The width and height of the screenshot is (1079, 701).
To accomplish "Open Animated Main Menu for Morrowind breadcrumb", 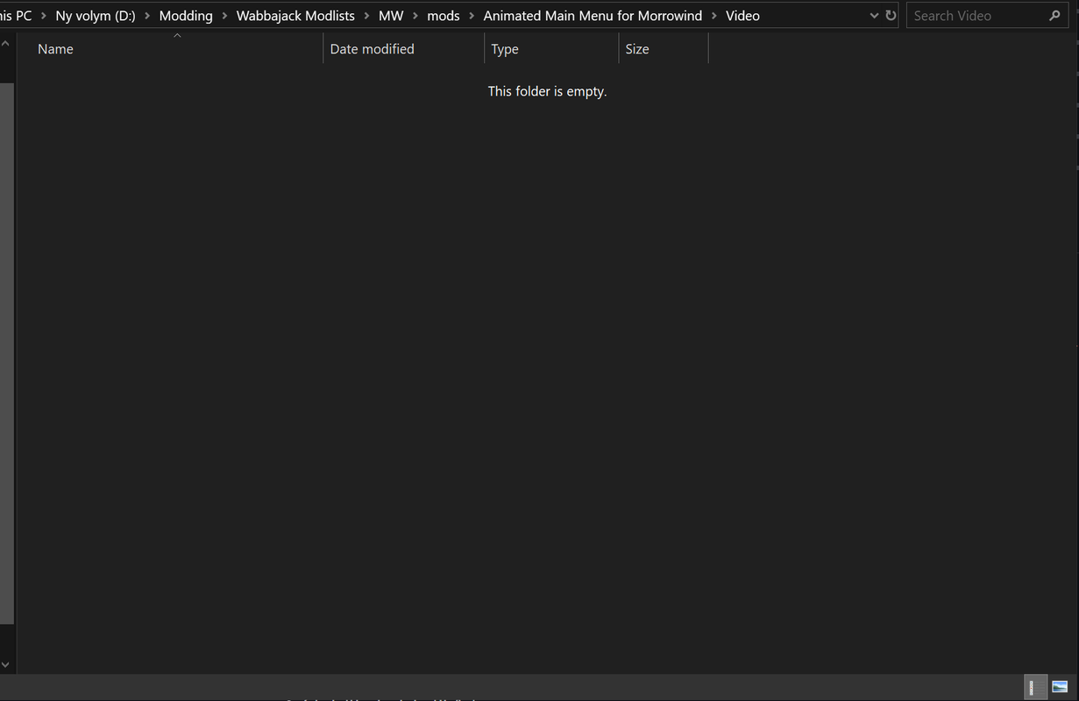I will click(593, 16).
